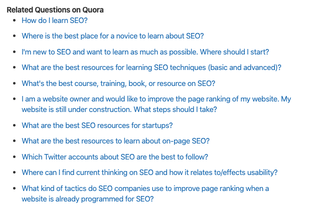316x215 pixels.
Task: Click bullet beside the startups resources question
Action: pyautogui.click(x=15, y=125)
